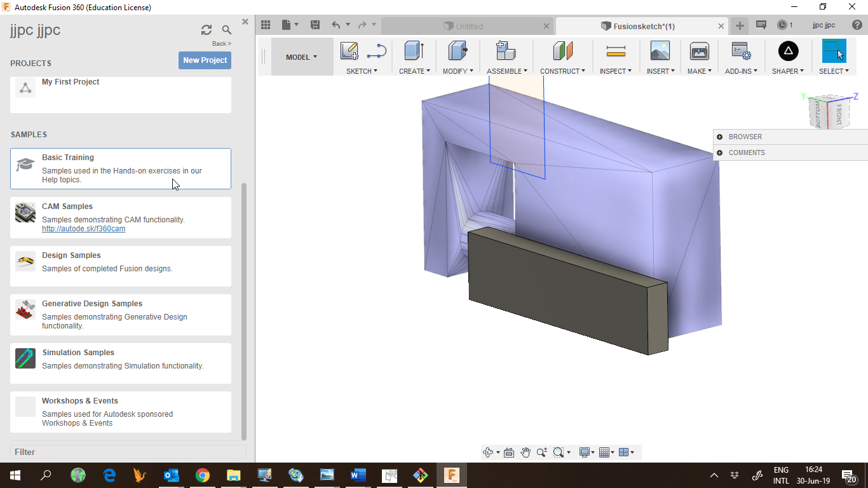Open the MODEL workspace dropdown
This screenshot has height=488, width=868.
(302, 57)
